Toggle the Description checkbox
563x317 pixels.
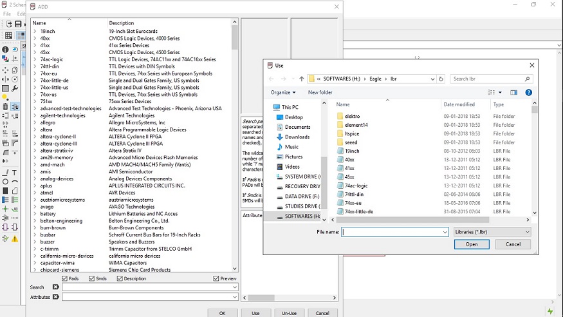(x=120, y=278)
